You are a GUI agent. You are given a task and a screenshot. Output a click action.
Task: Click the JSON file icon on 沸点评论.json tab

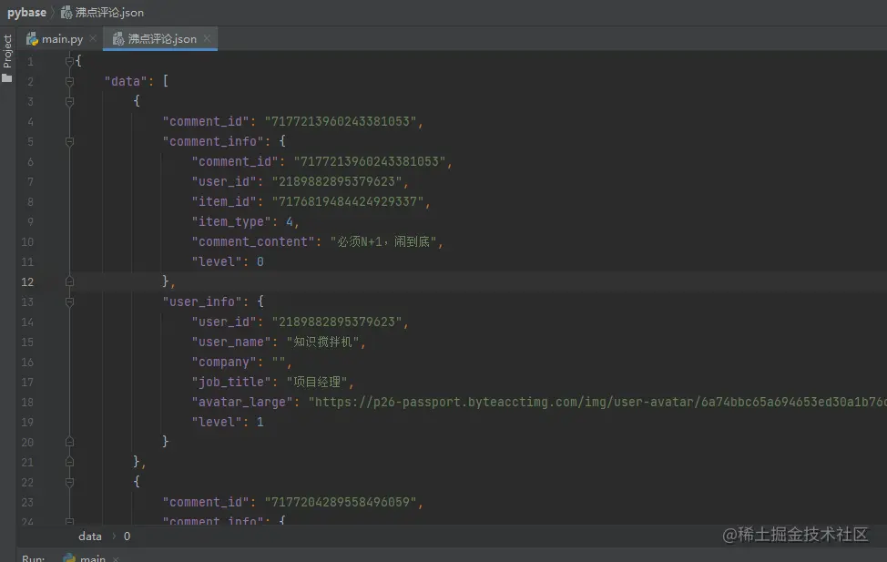coord(117,39)
